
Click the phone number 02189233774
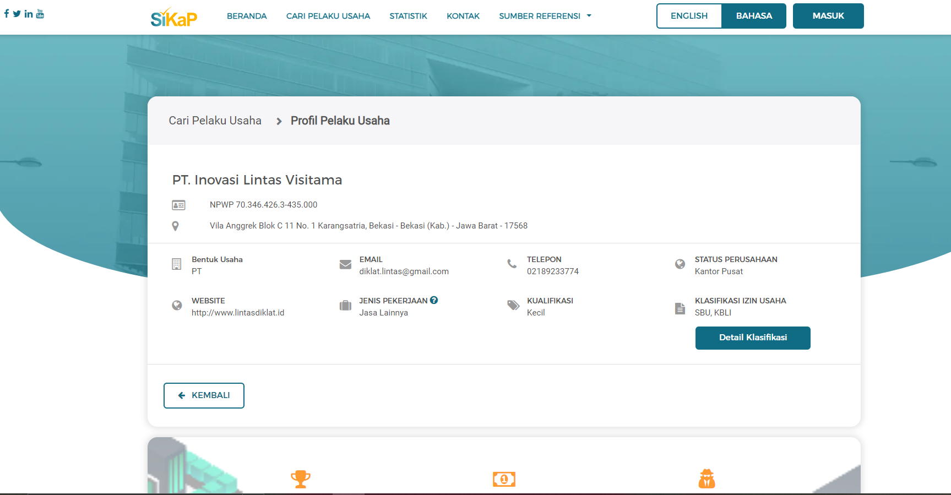pyautogui.click(x=553, y=271)
